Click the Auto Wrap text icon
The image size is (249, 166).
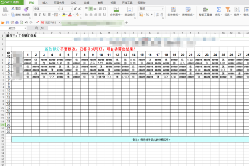point(130,10)
